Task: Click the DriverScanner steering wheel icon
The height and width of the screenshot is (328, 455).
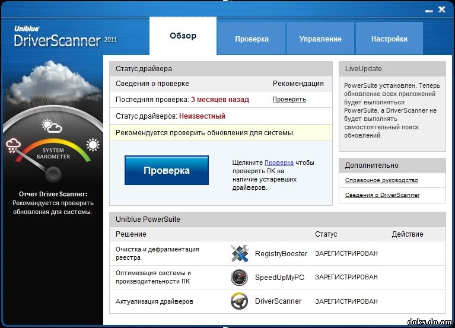Action: pyautogui.click(x=240, y=301)
